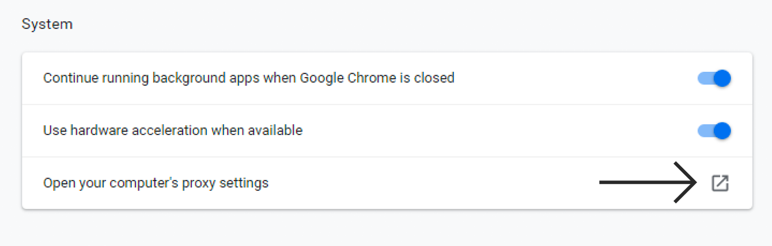772x246 pixels.
Task: Click the word "proxy" in the last row
Action: [x=197, y=184]
